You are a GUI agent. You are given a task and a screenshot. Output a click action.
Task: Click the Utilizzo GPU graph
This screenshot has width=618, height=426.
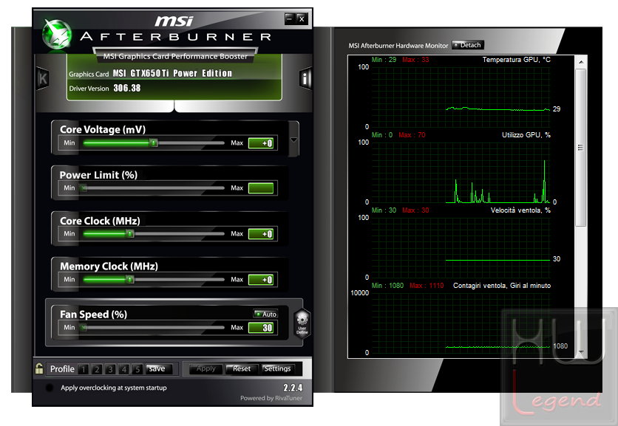point(461,173)
